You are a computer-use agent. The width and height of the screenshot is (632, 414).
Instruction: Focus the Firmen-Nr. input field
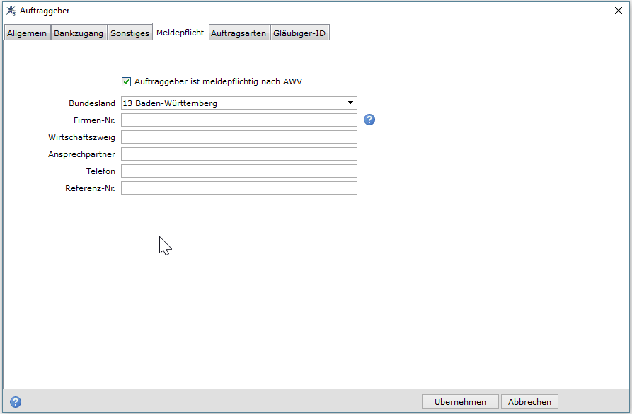tap(239, 120)
